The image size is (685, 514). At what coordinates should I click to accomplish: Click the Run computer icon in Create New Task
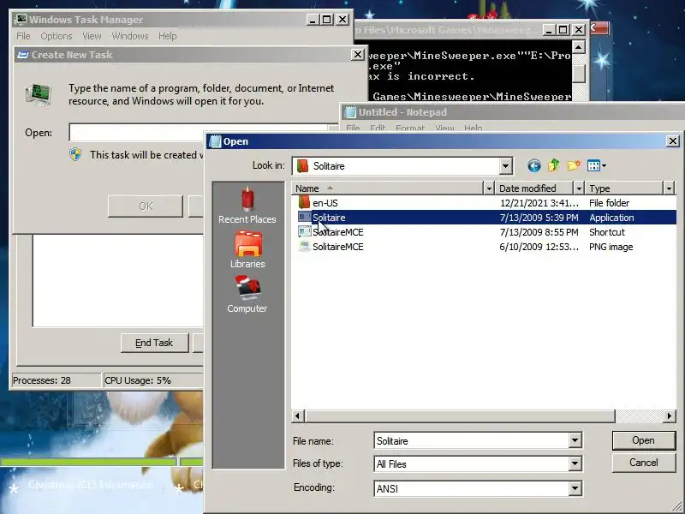[39, 95]
